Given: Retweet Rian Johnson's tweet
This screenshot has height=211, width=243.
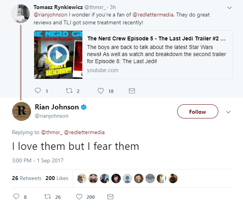Looking at the screenshot, I should pyautogui.click(x=48, y=196).
